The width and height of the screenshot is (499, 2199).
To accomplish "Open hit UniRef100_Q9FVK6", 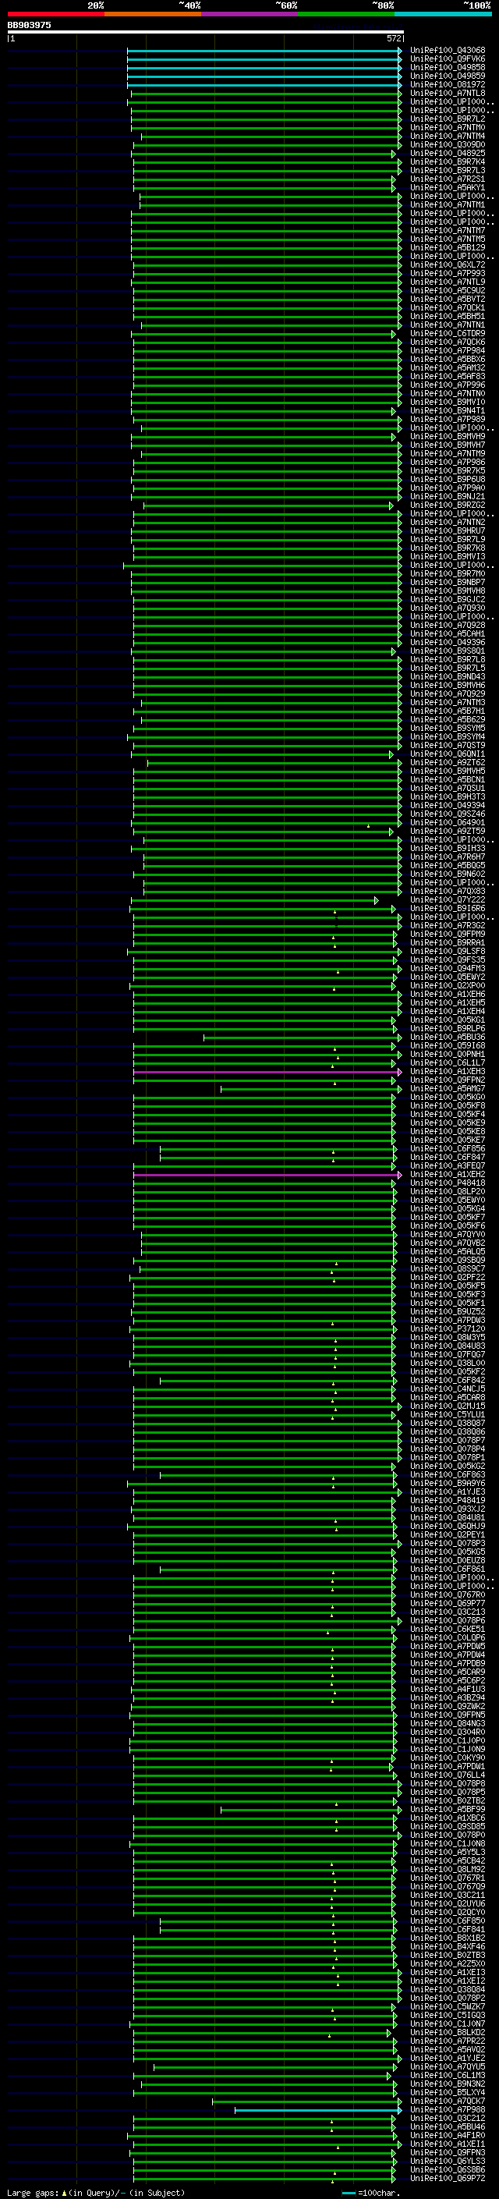I will [x=448, y=59].
